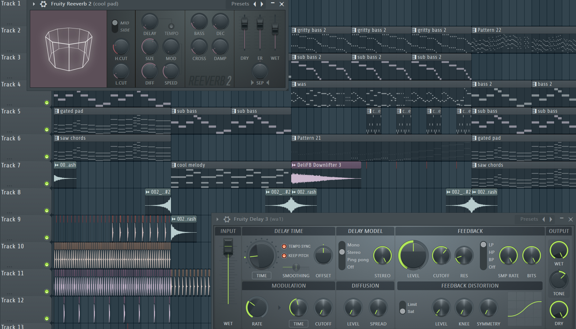This screenshot has height=329, width=576.
Task: Go to previous preset in Fruity Delay 3
Action: (x=544, y=219)
